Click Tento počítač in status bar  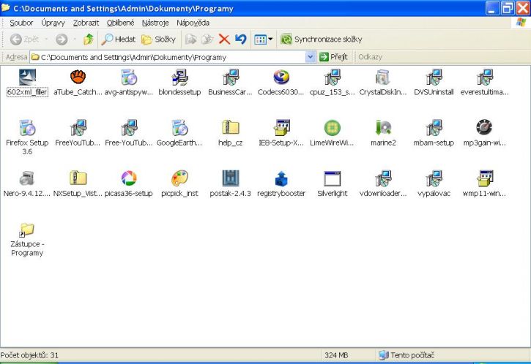point(407,355)
